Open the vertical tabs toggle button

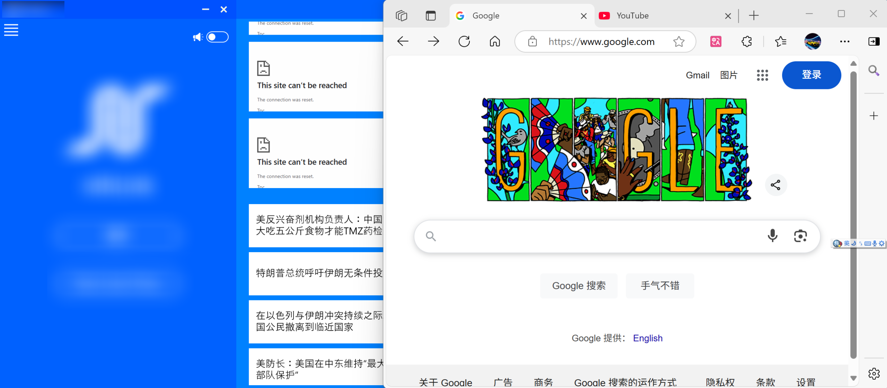point(431,16)
